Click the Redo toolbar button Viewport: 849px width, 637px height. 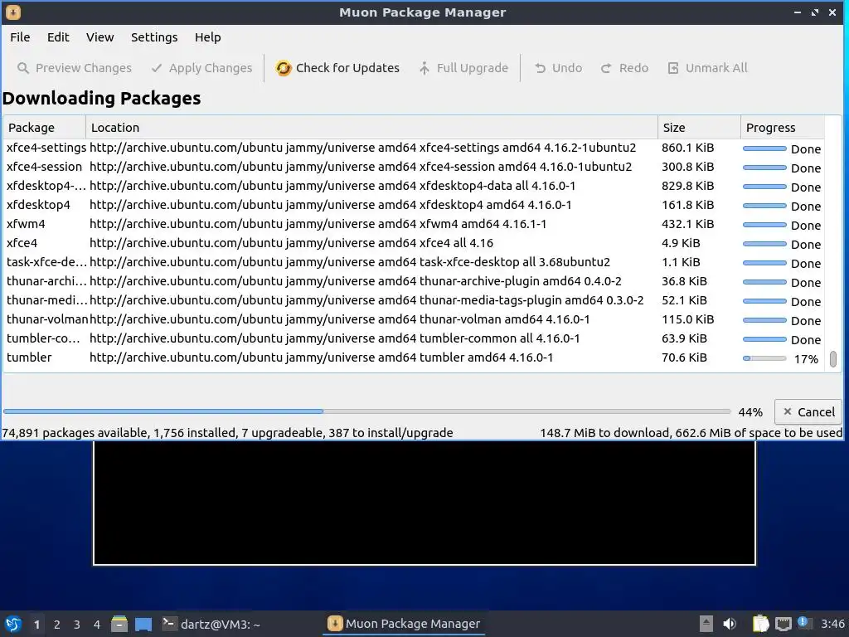point(625,68)
